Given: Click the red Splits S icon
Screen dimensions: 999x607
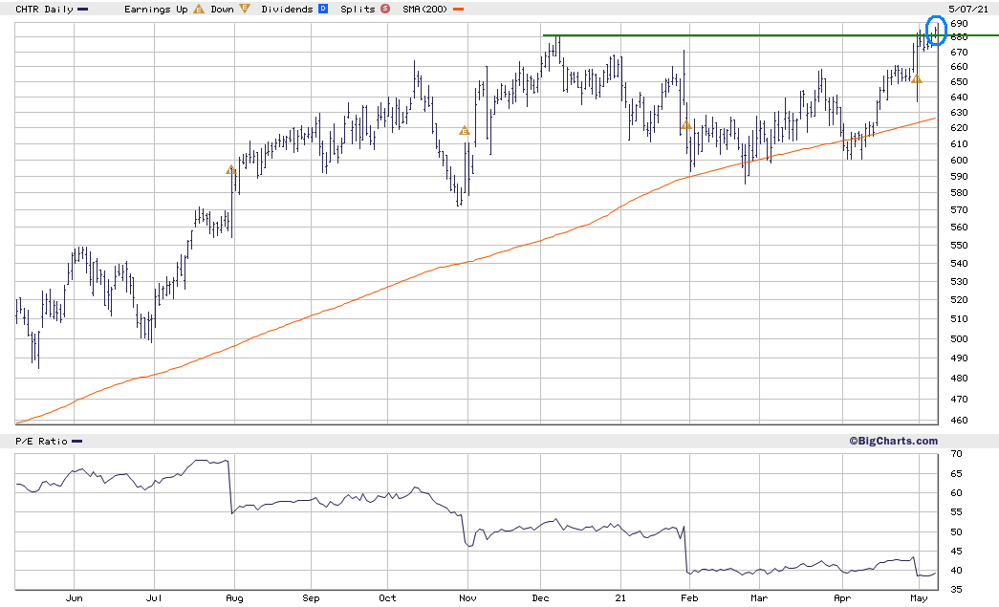Looking at the screenshot, I should coord(385,9).
